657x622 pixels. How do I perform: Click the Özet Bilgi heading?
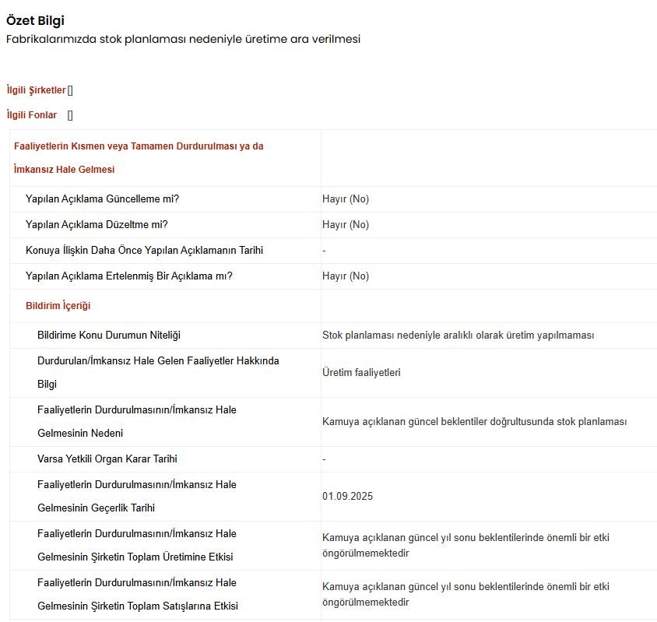(x=35, y=21)
